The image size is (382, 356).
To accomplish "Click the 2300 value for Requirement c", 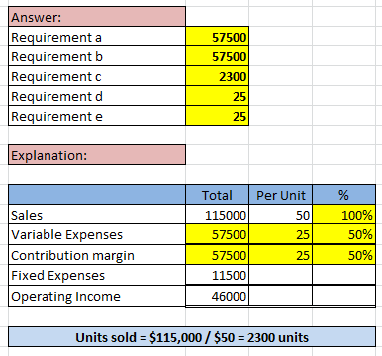I will click(x=218, y=76).
